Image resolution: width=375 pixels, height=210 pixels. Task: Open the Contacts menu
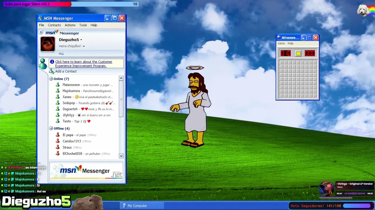[54, 25]
